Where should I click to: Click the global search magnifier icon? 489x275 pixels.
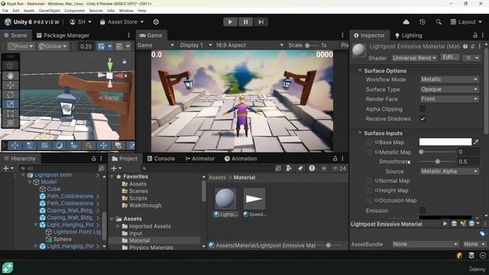pos(439,22)
